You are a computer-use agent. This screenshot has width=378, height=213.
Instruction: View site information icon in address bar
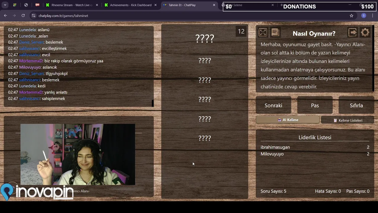(34, 16)
